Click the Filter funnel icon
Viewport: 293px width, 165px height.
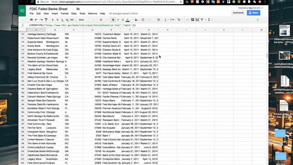pyautogui.click(x=202, y=20)
